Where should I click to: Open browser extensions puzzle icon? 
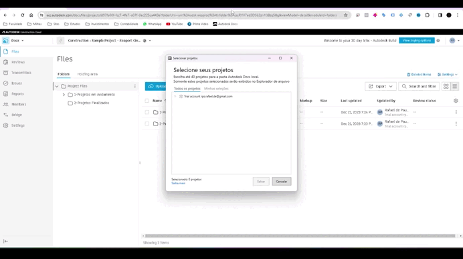click(428, 15)
